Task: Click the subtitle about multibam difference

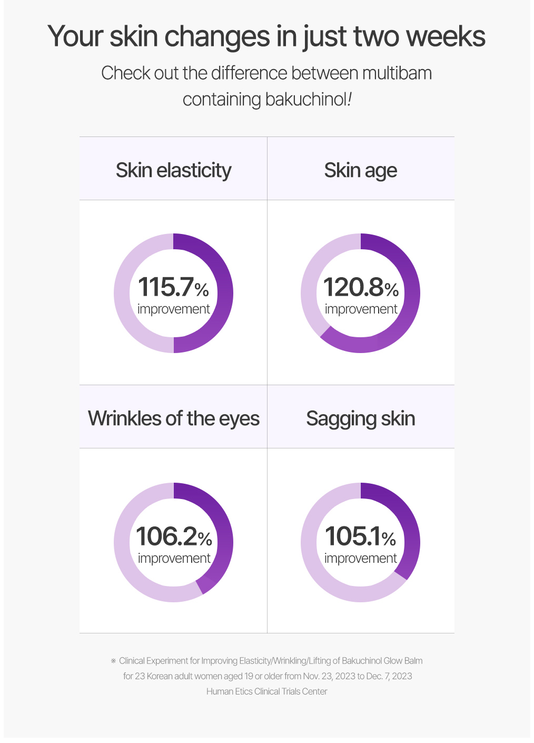Action: tap(266, 73)
